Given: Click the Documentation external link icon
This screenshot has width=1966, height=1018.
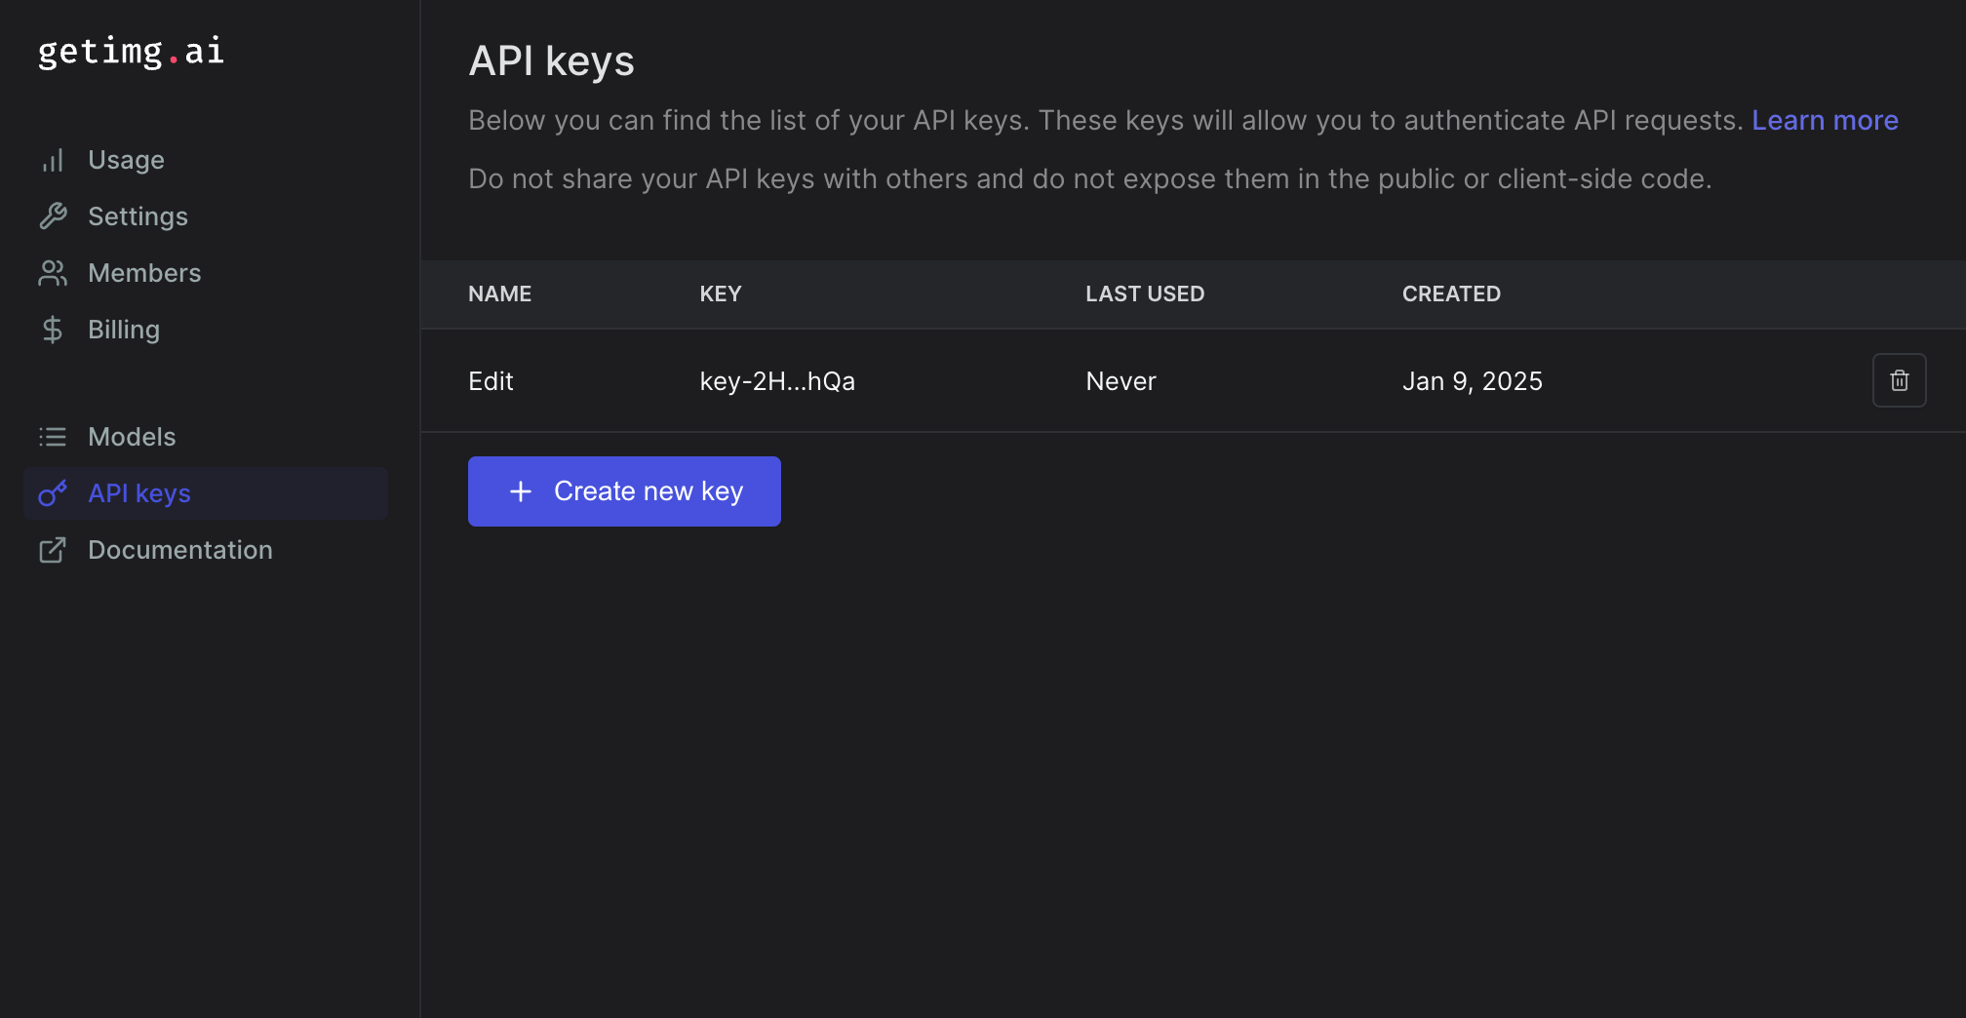Looking at the screenshot, I should coord(53,550).
